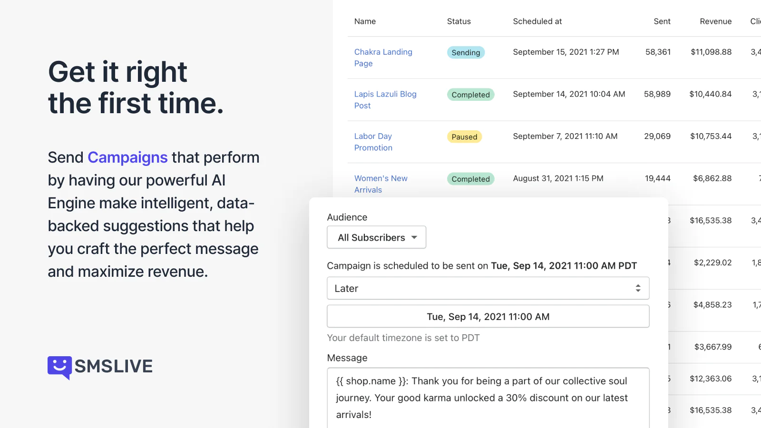Expand the Later schedule selector
761x428 pixels.
[488, 288]
